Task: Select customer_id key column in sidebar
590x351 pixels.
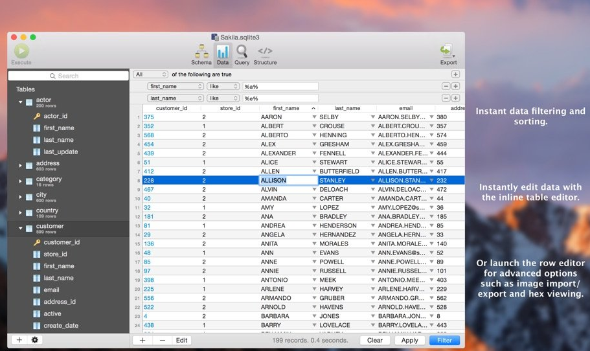Action: coord(62,242)
